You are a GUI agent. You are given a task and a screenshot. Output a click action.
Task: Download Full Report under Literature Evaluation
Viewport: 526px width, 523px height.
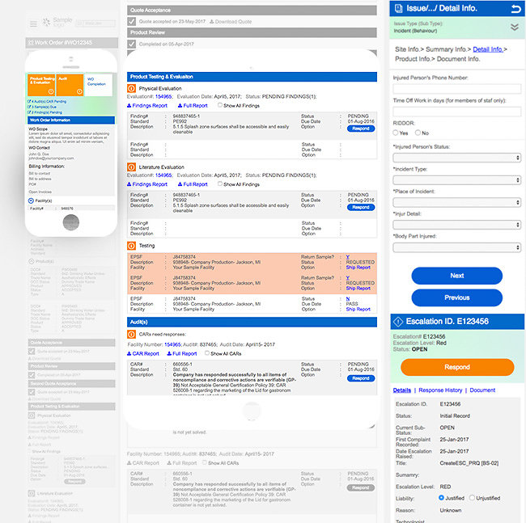[193, 184]
